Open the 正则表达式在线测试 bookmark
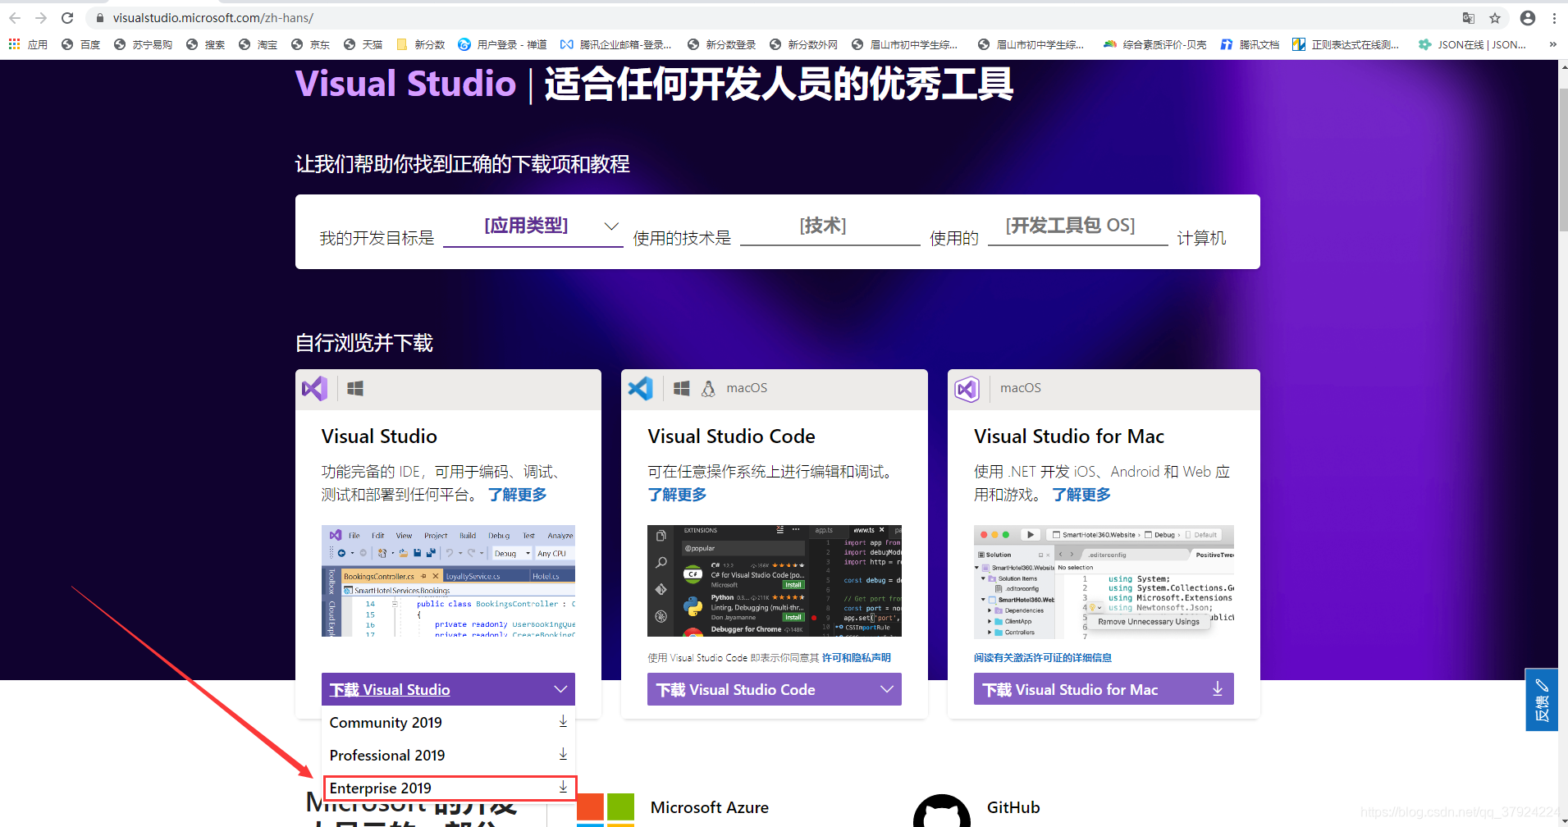 point(1346,44)
